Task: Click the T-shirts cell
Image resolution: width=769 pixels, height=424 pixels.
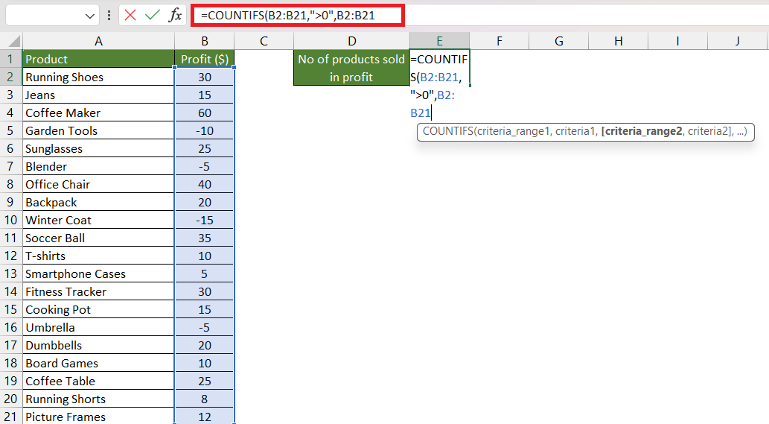Action: tap(98, 256)
